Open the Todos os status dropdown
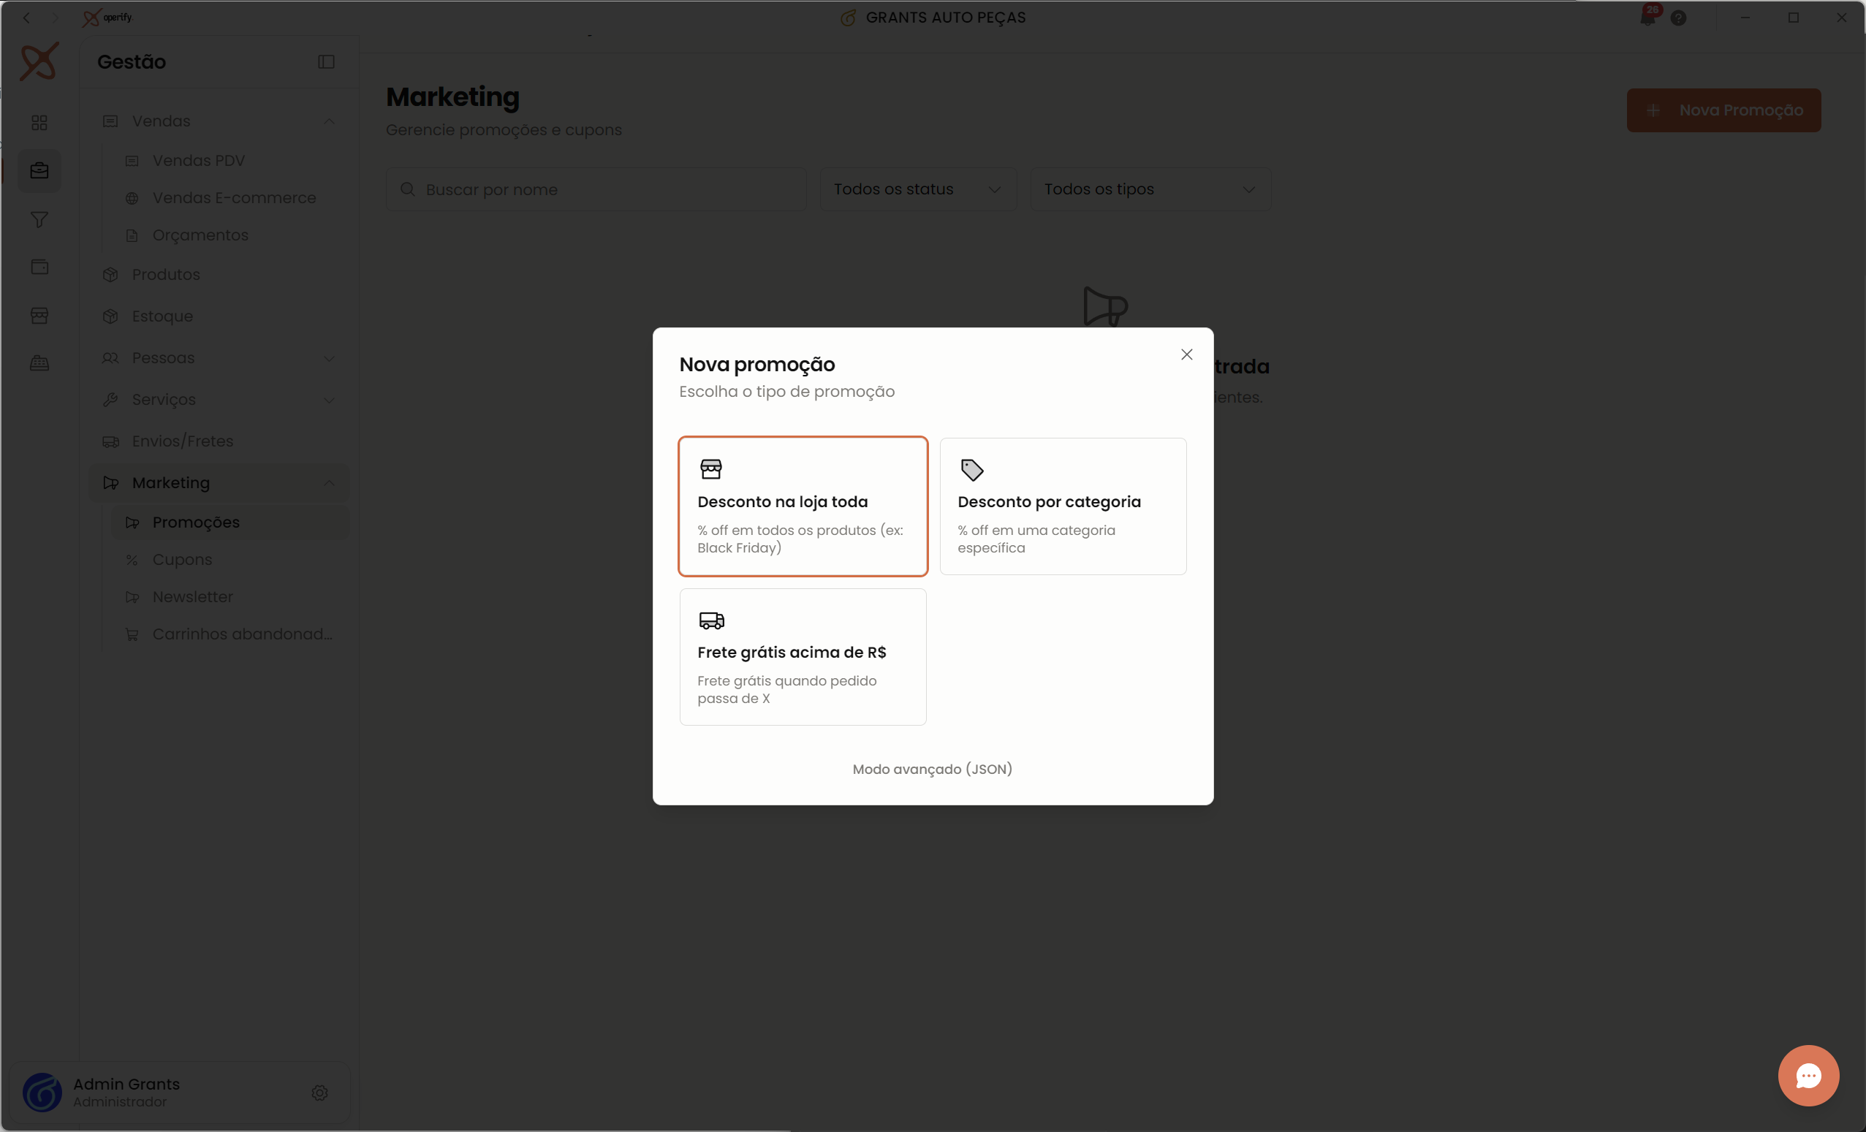Screen dimensions: 1866x1132 coord(918,189)
